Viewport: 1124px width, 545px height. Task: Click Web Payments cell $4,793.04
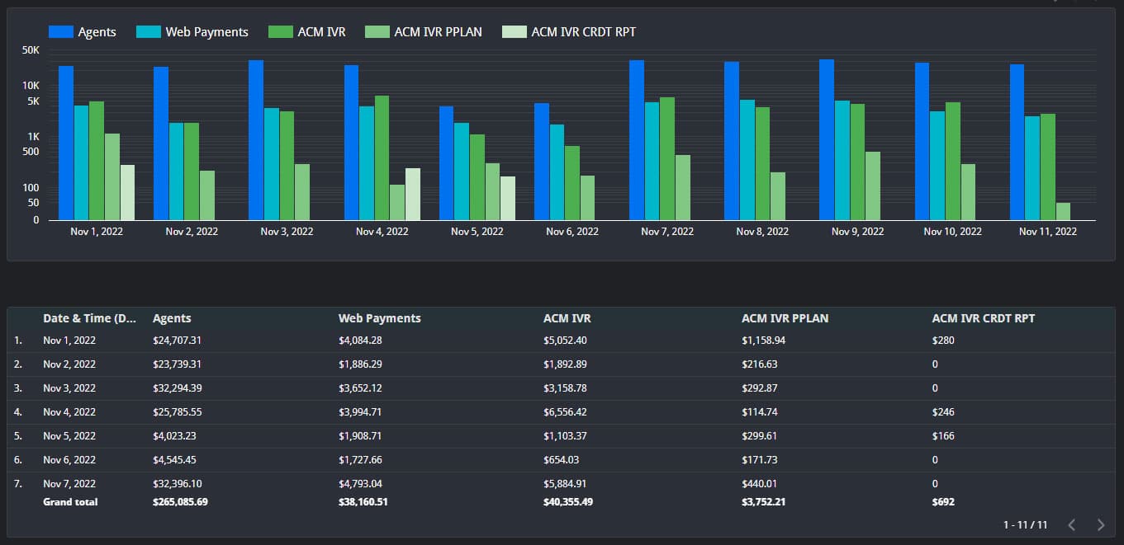point(360,483)
